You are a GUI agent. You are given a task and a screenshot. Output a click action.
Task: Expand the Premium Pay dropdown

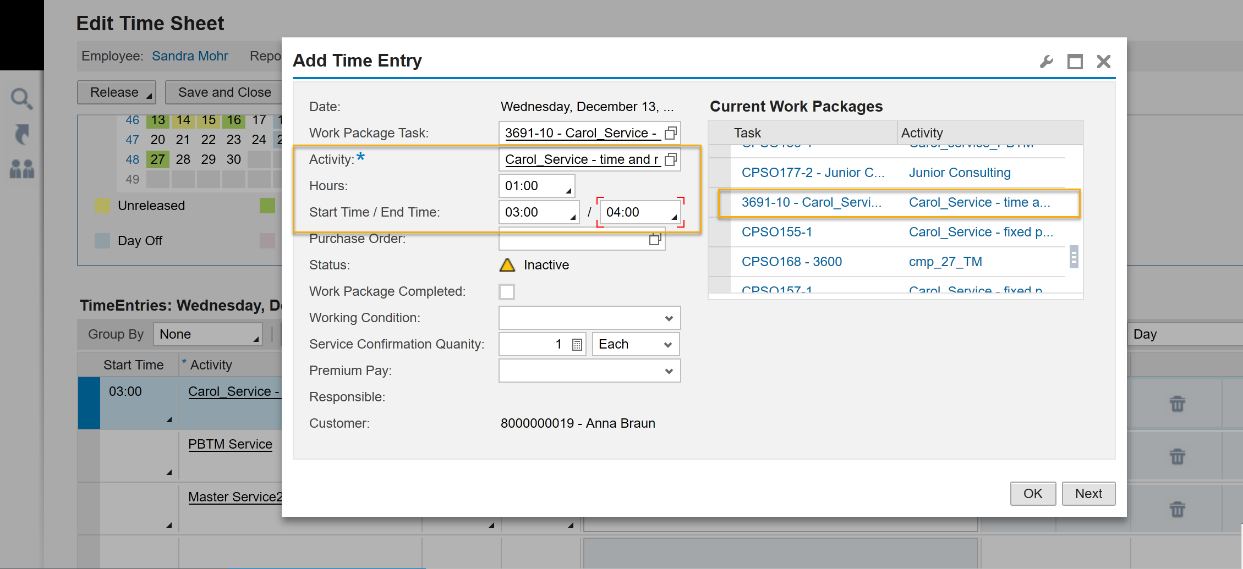coord(669,371)
